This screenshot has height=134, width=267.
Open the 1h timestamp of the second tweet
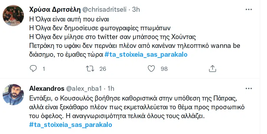(111, 88)
